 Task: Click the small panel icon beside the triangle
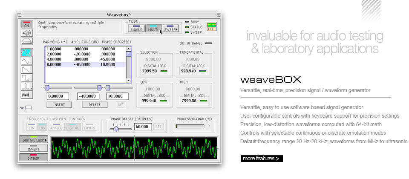tap(29, 107)
